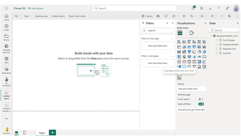
Task: Check the Marginal Benefit field
Action: (217, 44)
